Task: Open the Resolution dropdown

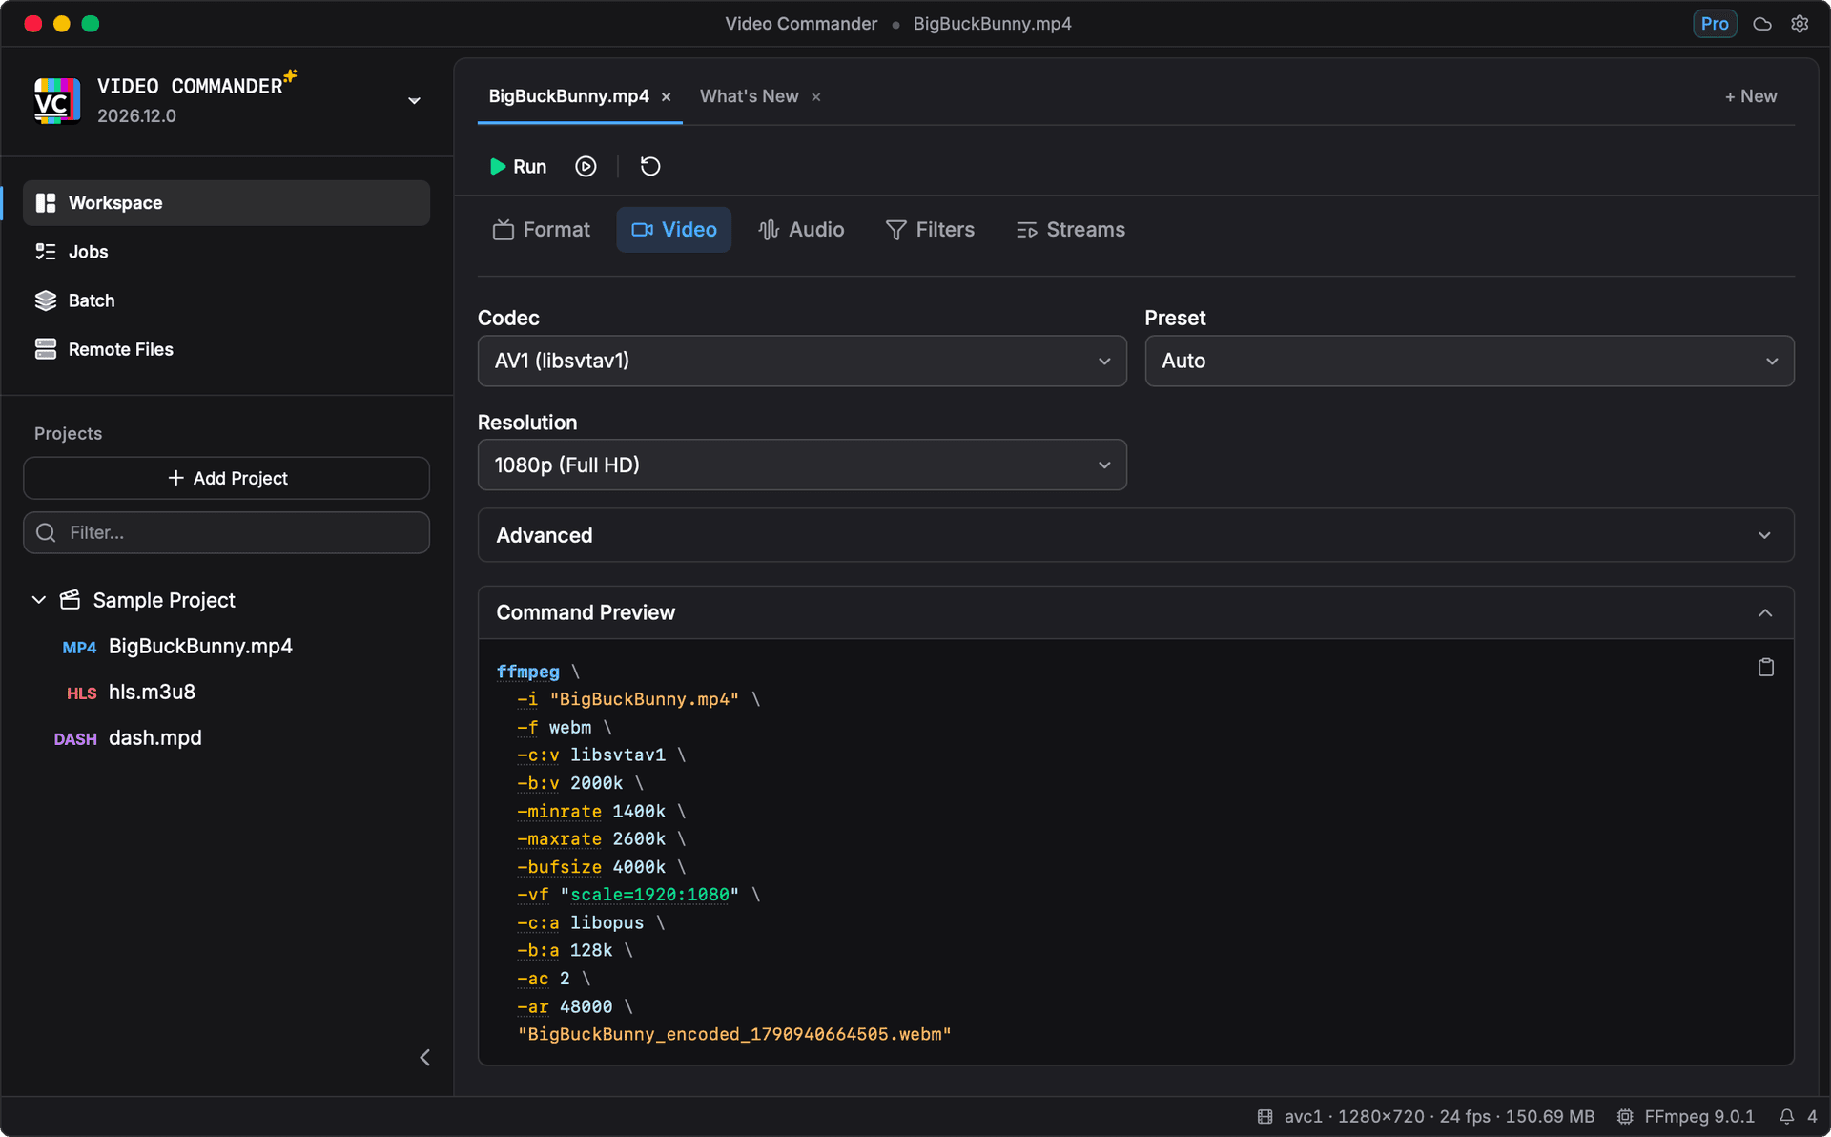Action: click(x=802, y=465)
